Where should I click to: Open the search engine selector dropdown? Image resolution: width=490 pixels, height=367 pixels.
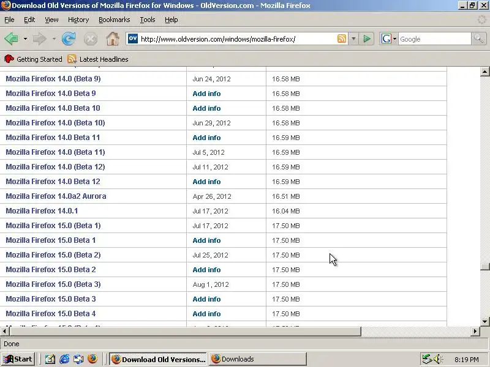coord(394,39)
